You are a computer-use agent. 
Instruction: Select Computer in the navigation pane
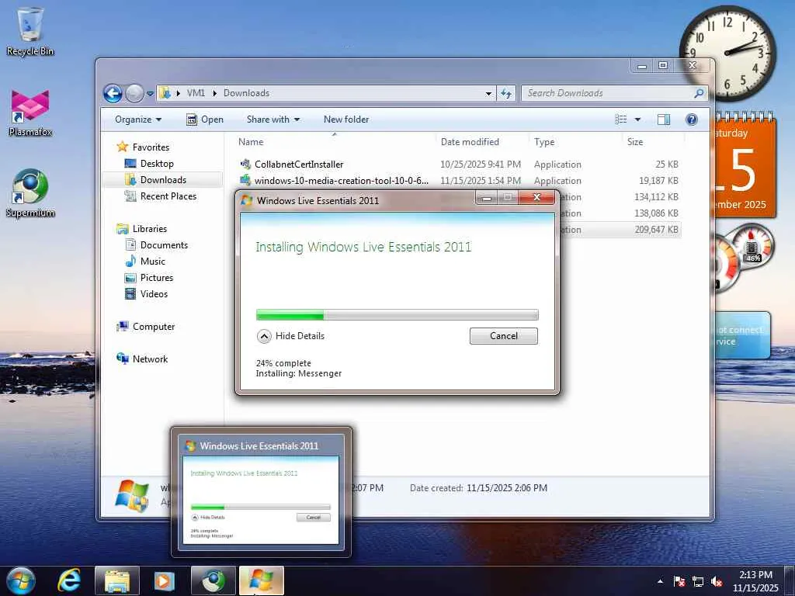154,327
